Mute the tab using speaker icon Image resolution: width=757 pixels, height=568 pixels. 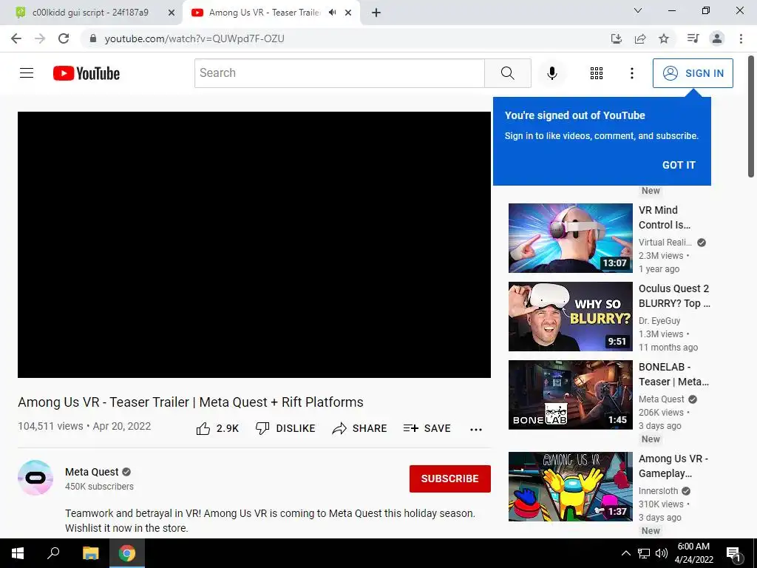coord(332,13)
